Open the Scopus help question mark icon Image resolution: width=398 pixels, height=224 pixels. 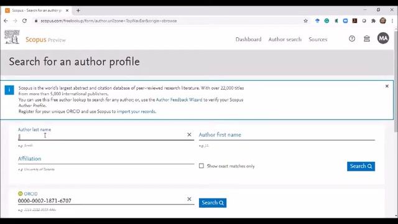point(352,39)
